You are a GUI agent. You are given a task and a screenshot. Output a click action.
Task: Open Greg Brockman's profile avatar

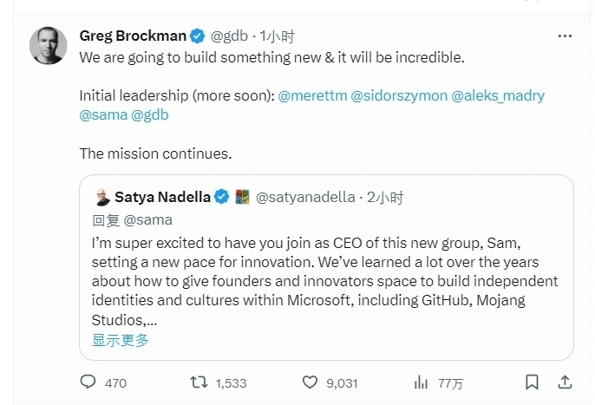coord(49,45)
